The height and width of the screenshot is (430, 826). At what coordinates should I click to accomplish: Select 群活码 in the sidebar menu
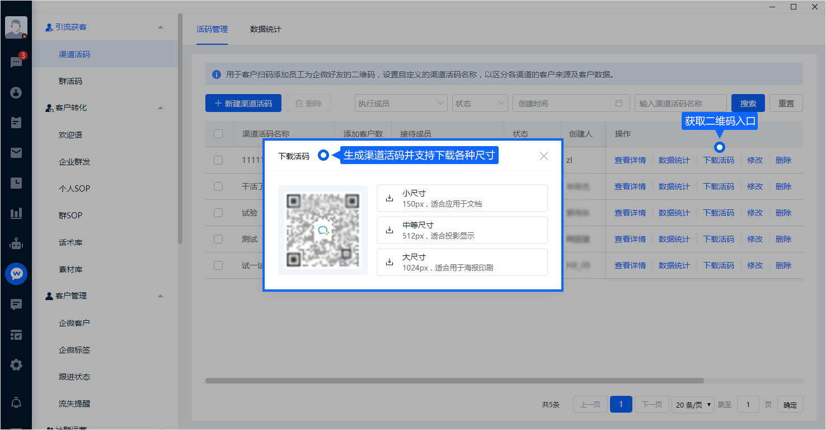pyautogui.click(x=71, y=81)
